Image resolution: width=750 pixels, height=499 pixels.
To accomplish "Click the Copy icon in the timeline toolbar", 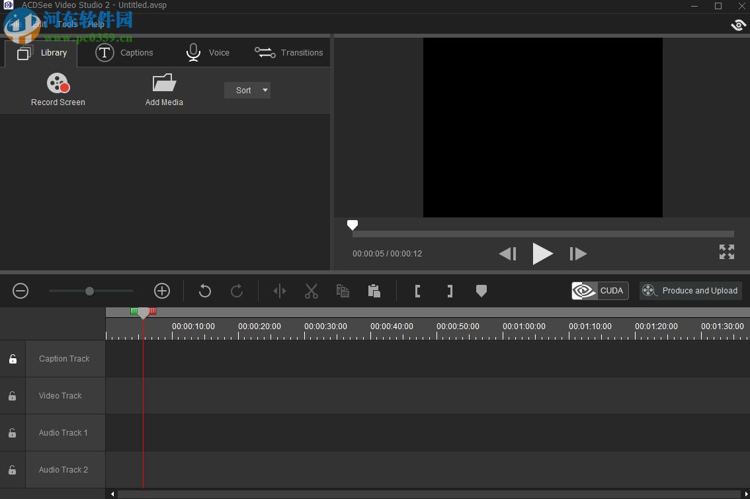I will click(342, 291).
